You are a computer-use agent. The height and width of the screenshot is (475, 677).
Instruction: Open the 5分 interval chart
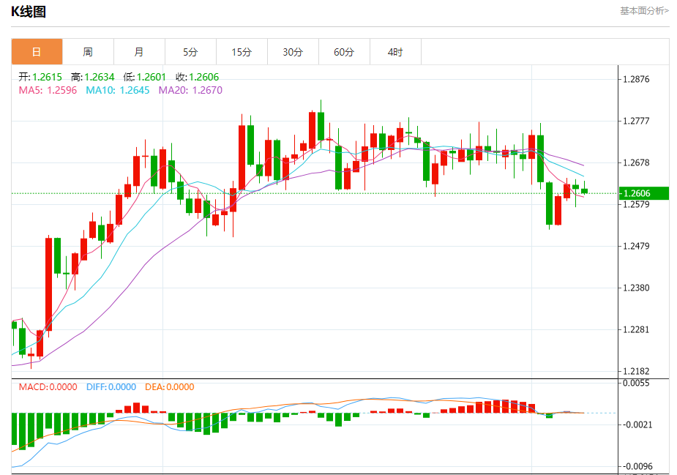click(190, 52)
